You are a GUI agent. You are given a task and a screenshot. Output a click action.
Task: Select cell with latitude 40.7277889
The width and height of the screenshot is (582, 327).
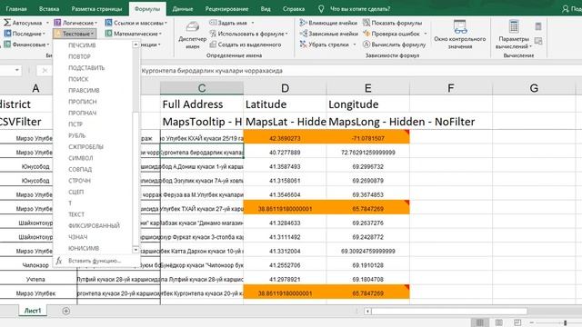point(285,153)
